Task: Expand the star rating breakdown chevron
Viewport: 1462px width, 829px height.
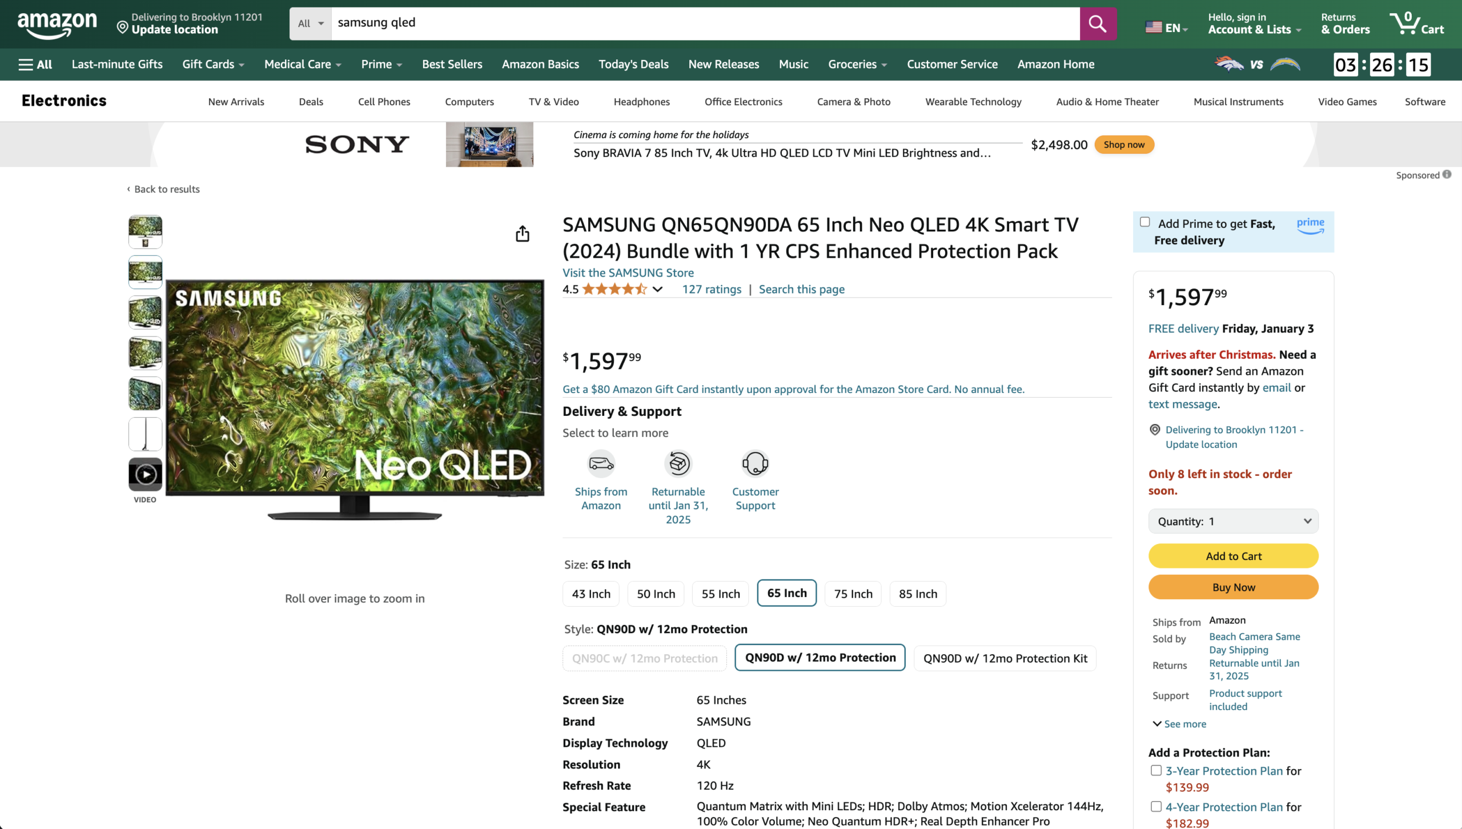Action: [x=658, y=289]
